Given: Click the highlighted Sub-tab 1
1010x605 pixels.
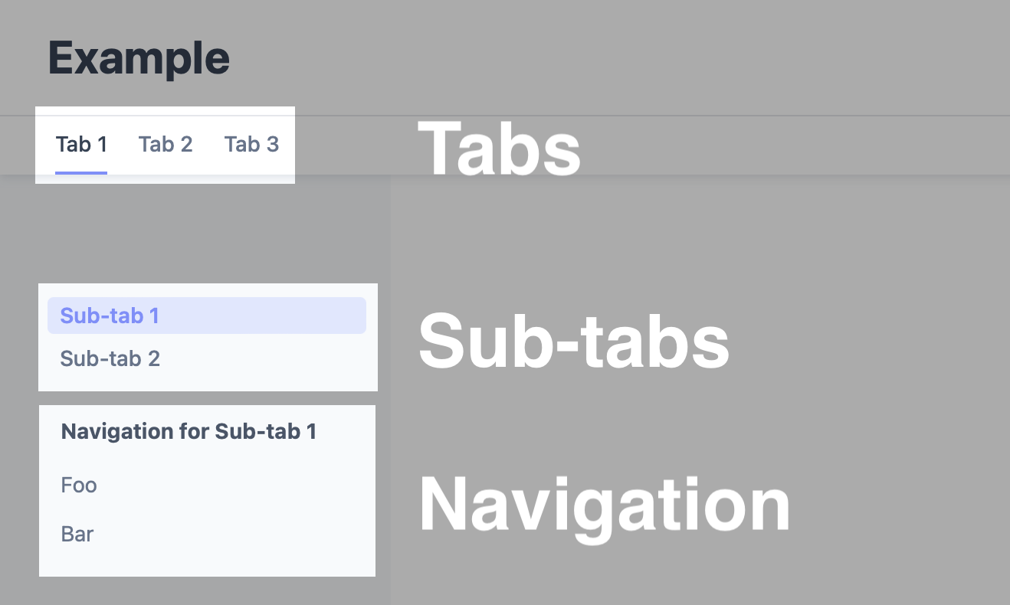Looking at the screenshot, I should point(110,315).
